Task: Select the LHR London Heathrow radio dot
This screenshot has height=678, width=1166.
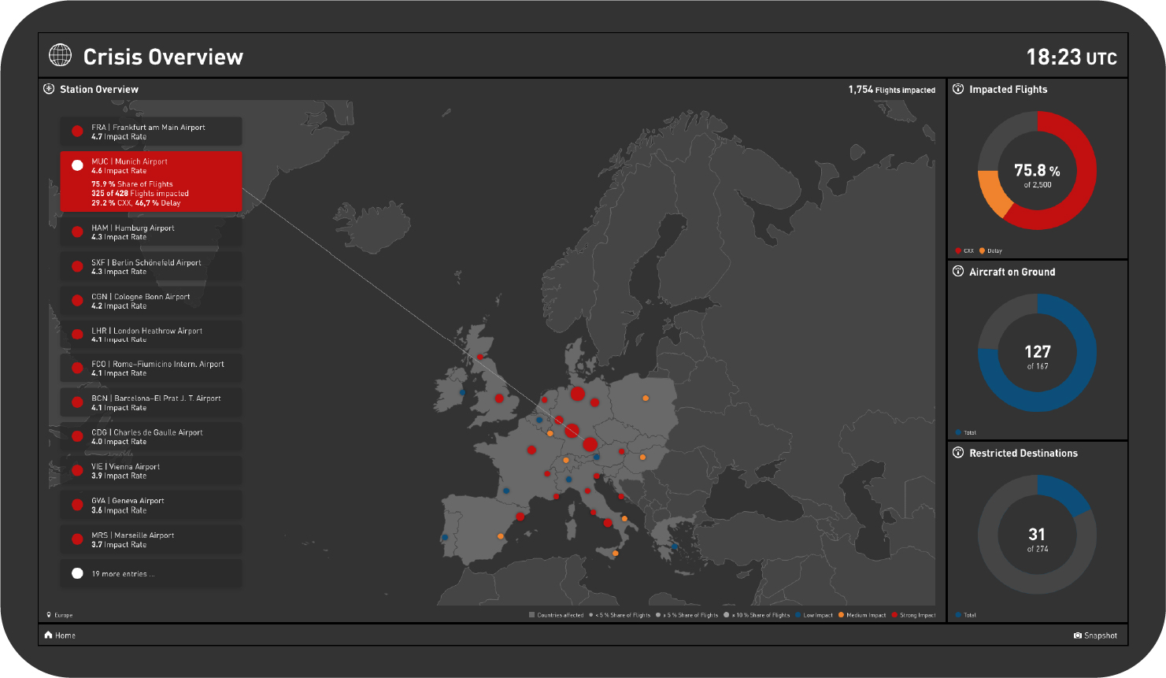Action: pyautogui.click(x=77, y=335)
